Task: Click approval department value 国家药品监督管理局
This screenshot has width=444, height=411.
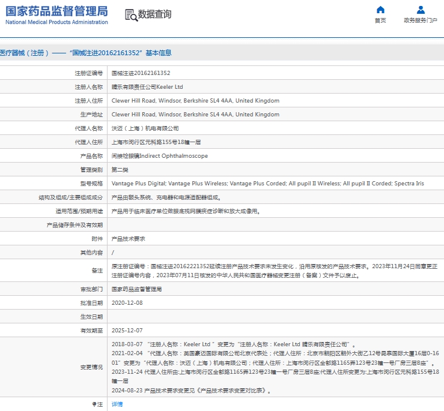Action: tap(136, 289)
